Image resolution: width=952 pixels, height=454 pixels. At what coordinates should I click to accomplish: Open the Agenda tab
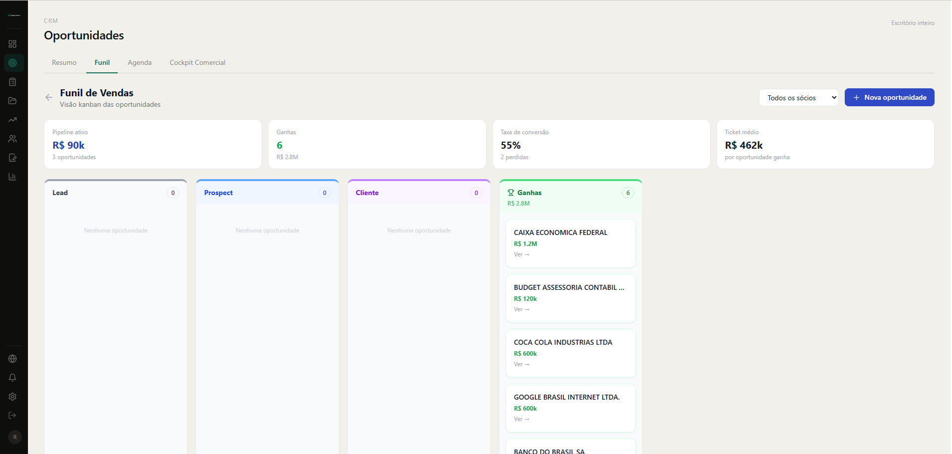(140, 62)
